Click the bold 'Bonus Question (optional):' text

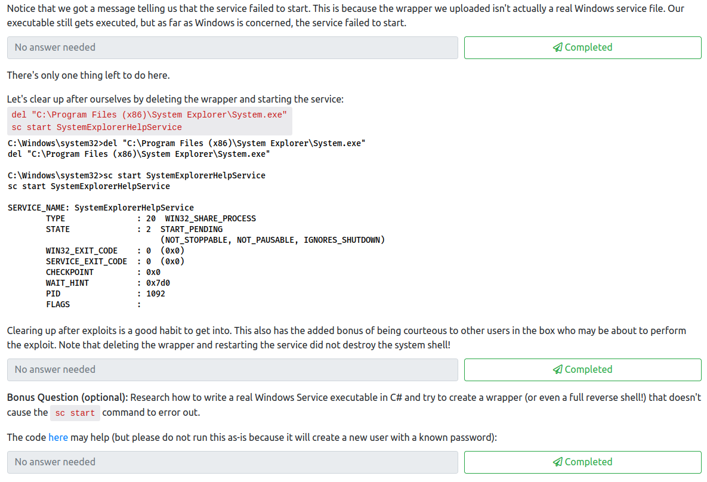[67, 397]
